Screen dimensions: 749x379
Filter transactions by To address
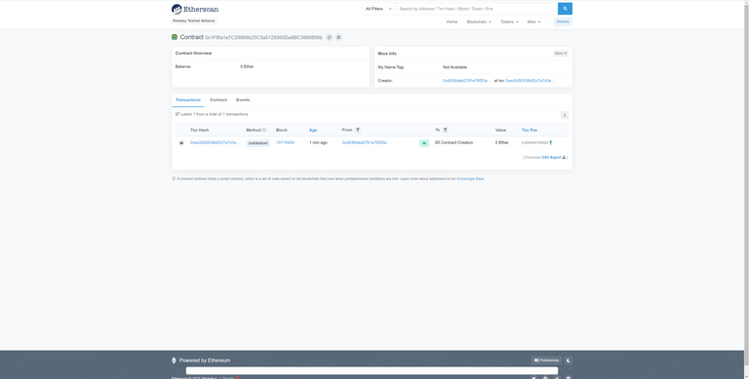(445, 130)
